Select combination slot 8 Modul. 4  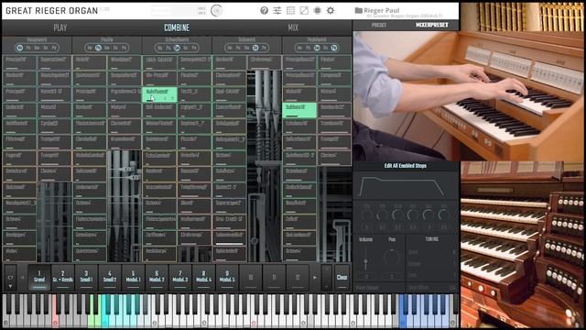pos(203,277)
